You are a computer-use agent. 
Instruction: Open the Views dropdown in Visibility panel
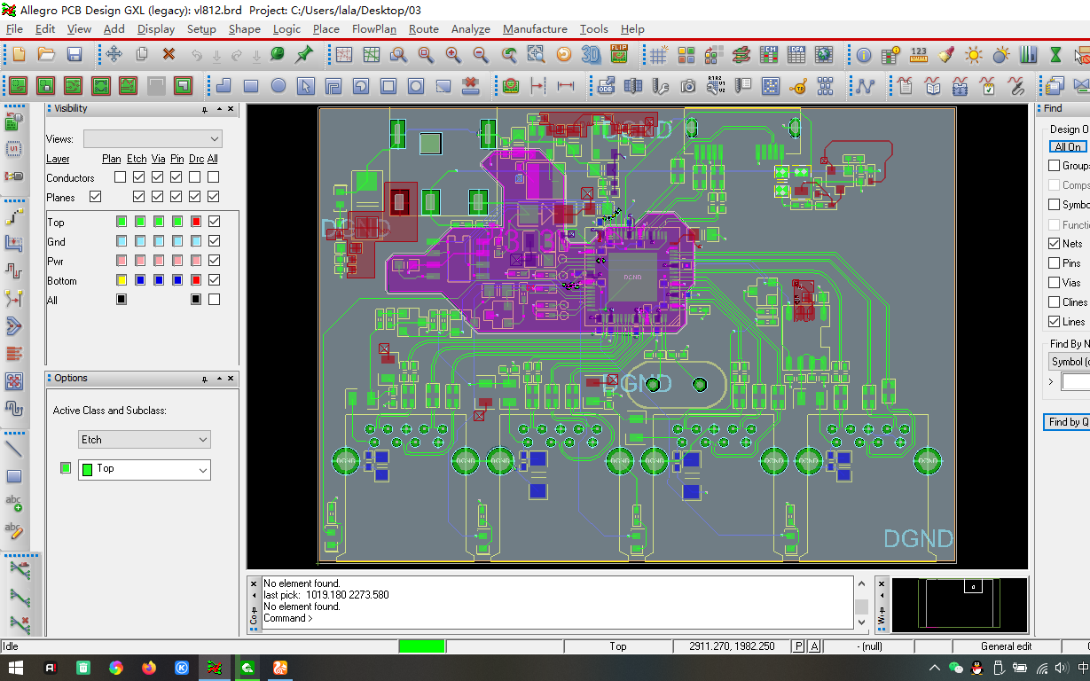[152, 139]
